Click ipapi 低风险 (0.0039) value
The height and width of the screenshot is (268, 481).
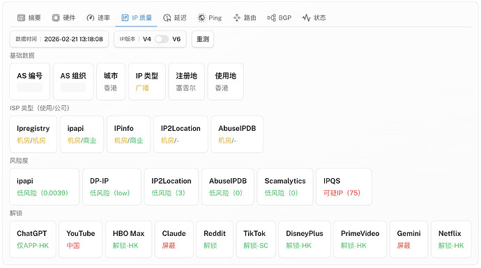click(43, 193)
